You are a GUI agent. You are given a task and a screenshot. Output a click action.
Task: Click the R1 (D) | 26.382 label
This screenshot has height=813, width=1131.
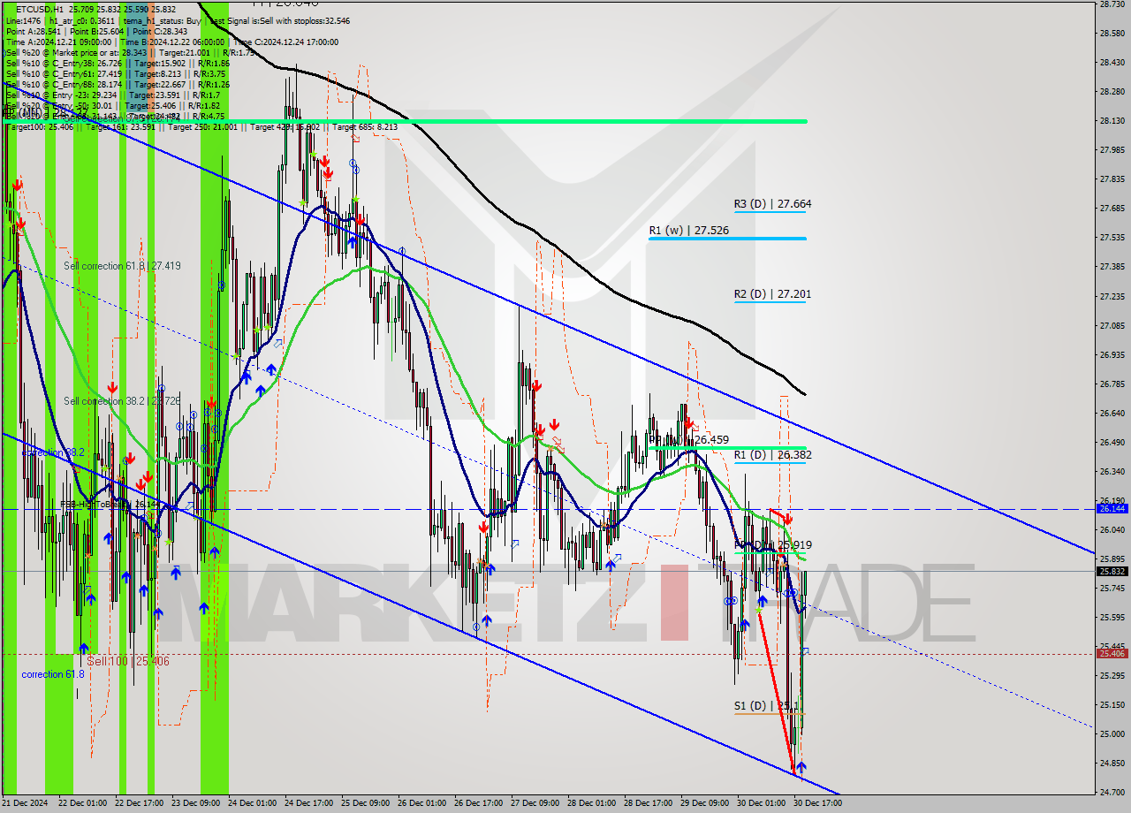pos(772,455)
